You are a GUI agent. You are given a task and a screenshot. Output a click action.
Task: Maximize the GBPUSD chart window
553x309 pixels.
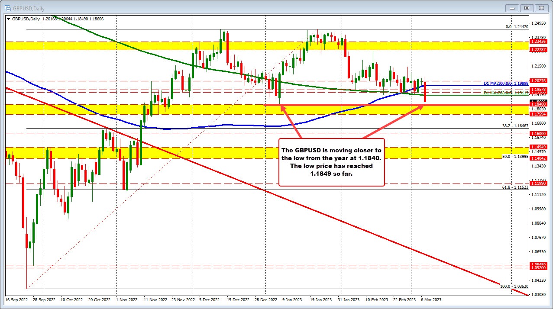click(x=527, y=8)
